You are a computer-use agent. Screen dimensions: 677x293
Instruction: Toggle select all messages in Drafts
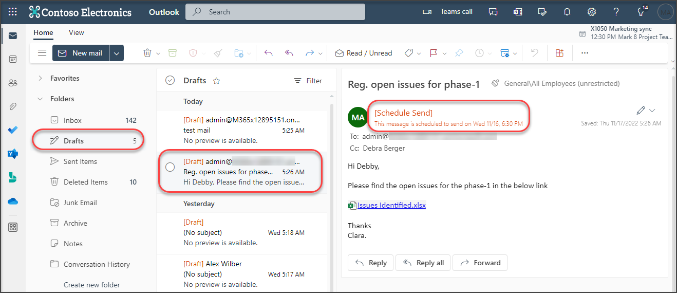(x=170, y=80)
